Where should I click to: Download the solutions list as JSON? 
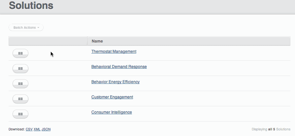[x=46, y=129]
